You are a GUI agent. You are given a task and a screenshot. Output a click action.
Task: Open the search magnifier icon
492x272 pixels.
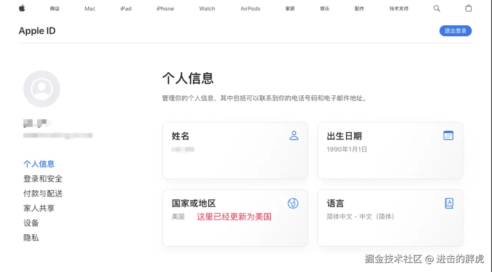pyautogui.click(x=437, y=8)
